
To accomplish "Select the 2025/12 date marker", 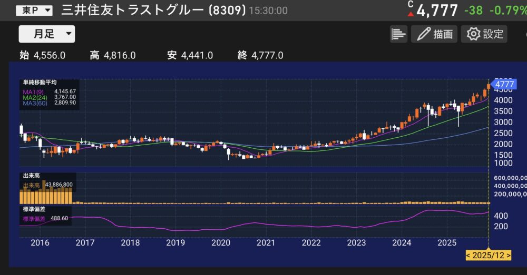I will coord(489,256).
